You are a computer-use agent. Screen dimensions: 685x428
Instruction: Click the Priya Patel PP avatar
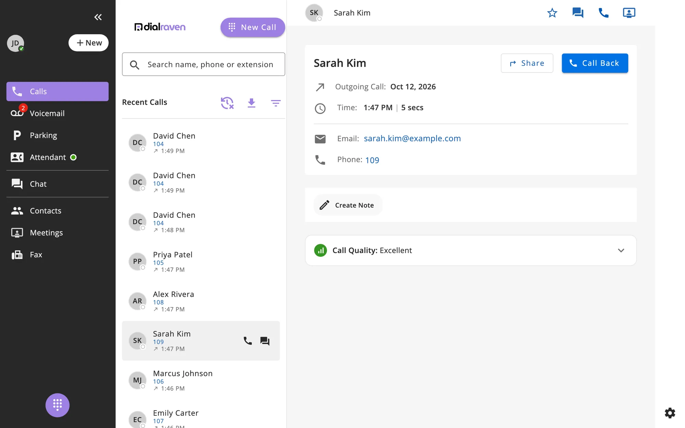click(137, 262)
